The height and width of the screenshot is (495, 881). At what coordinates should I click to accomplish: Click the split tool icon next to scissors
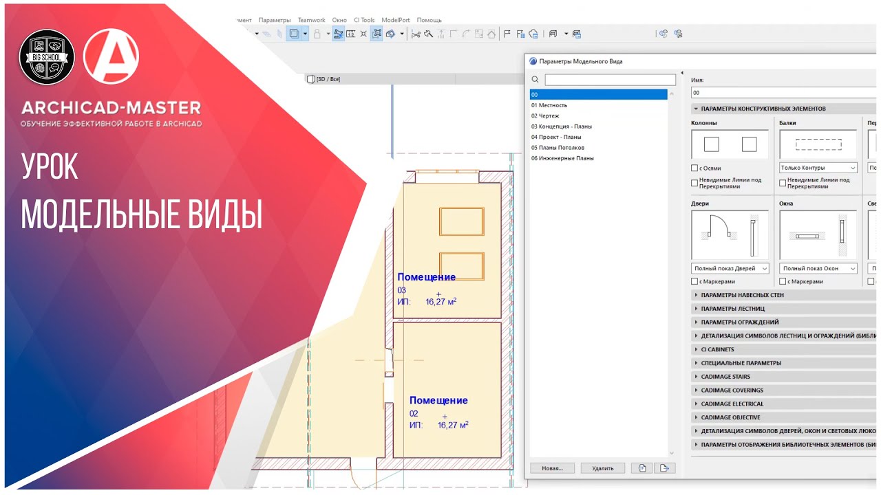(x=427, y=33)
